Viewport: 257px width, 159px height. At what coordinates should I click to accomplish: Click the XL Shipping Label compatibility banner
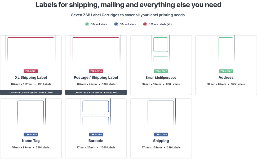pyautogui.click(x=31, y=92)
